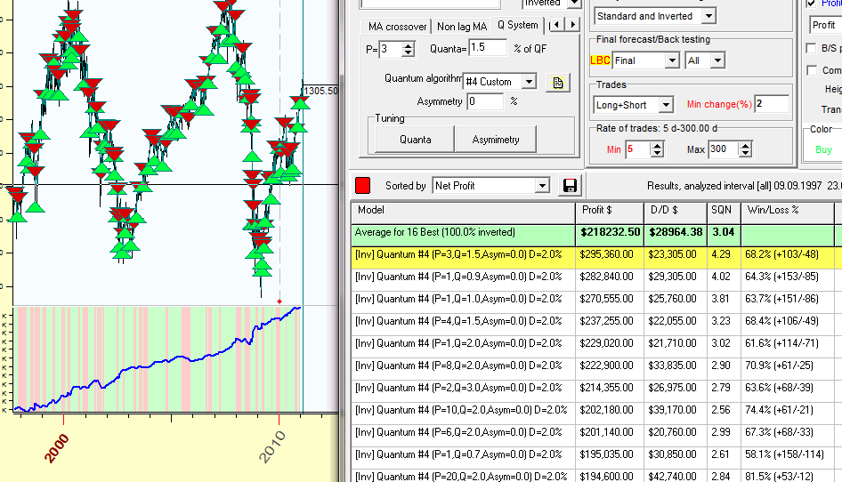This screenshot has width=842, height=482.
Task: Open the custom algorithm editor icon
Action: coord(557,82)
